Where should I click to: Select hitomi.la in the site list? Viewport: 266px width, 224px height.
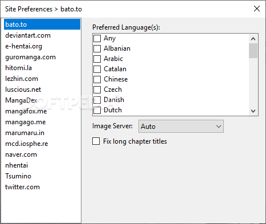42,68
